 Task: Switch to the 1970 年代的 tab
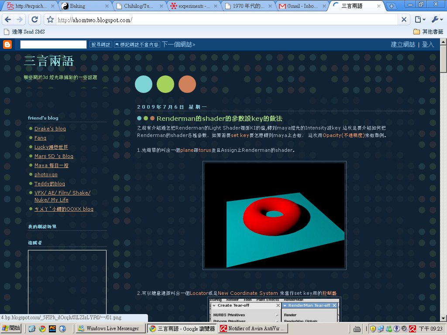pos(248,6)
